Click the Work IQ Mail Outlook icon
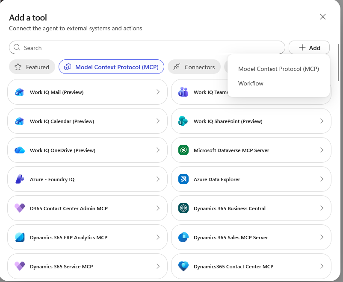This screenshot has width=343, height=282. [x=20, y=92]
